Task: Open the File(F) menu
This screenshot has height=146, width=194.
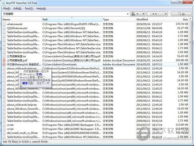Action: point(6,8)
